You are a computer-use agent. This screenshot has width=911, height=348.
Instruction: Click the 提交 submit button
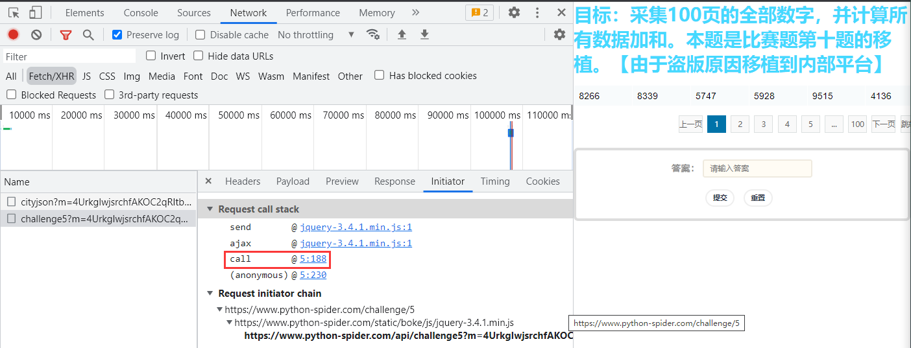pos(720,198)
